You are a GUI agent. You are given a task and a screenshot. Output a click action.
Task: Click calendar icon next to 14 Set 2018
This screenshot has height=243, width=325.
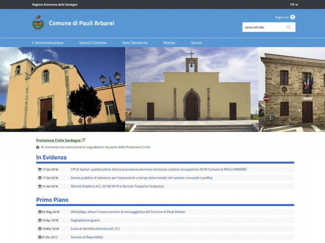tap(40, 186)
